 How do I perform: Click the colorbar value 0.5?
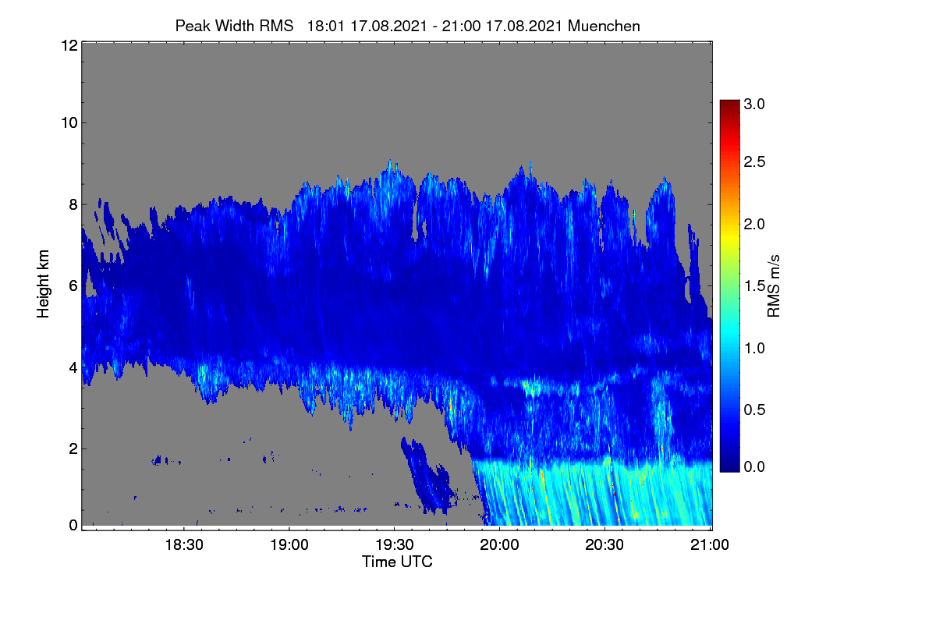click(755, 409)
